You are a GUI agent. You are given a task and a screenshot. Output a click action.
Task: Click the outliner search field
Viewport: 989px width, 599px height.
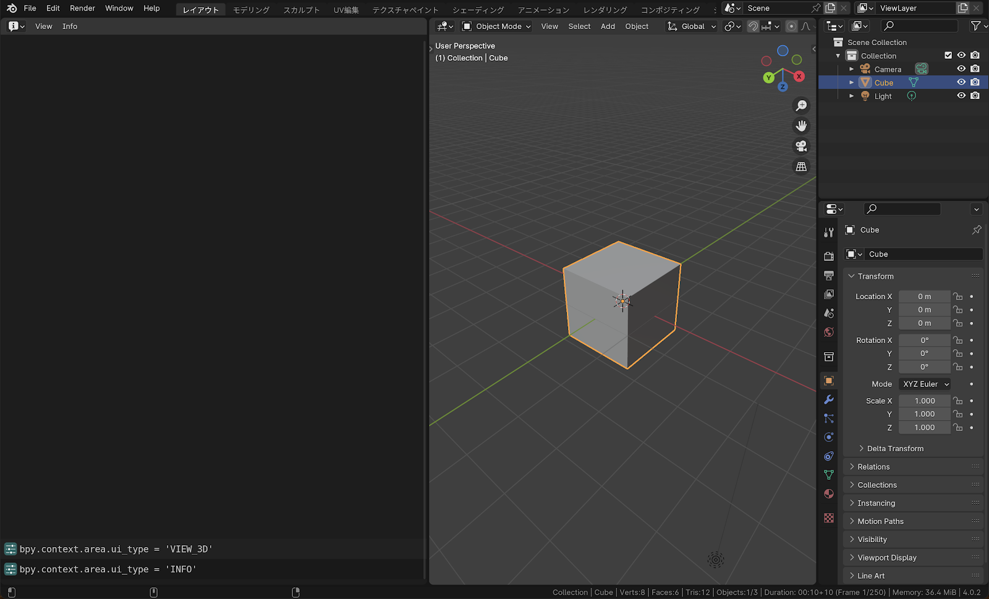[x=920, y=26]
